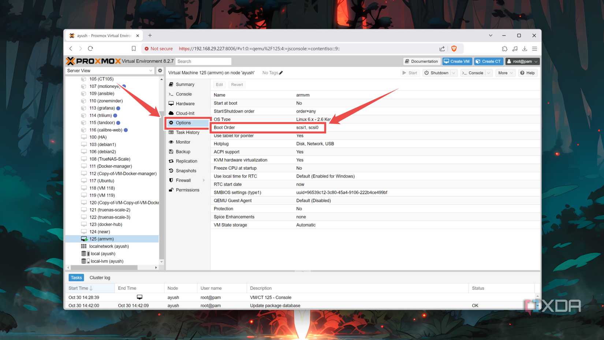Image resolution: width=604 pixels, height=340 pixels.
Task: Select local-lvm (ayush) storage in tree
Action: coord(107,261)
